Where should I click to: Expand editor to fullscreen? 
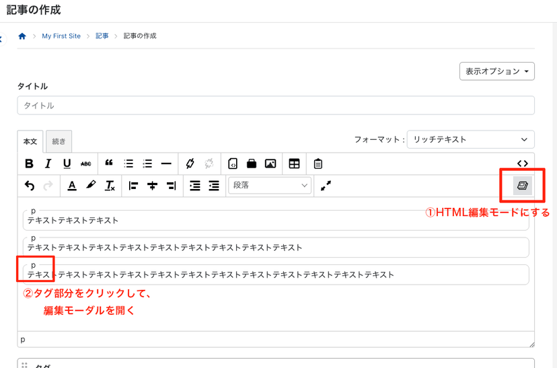326,186
